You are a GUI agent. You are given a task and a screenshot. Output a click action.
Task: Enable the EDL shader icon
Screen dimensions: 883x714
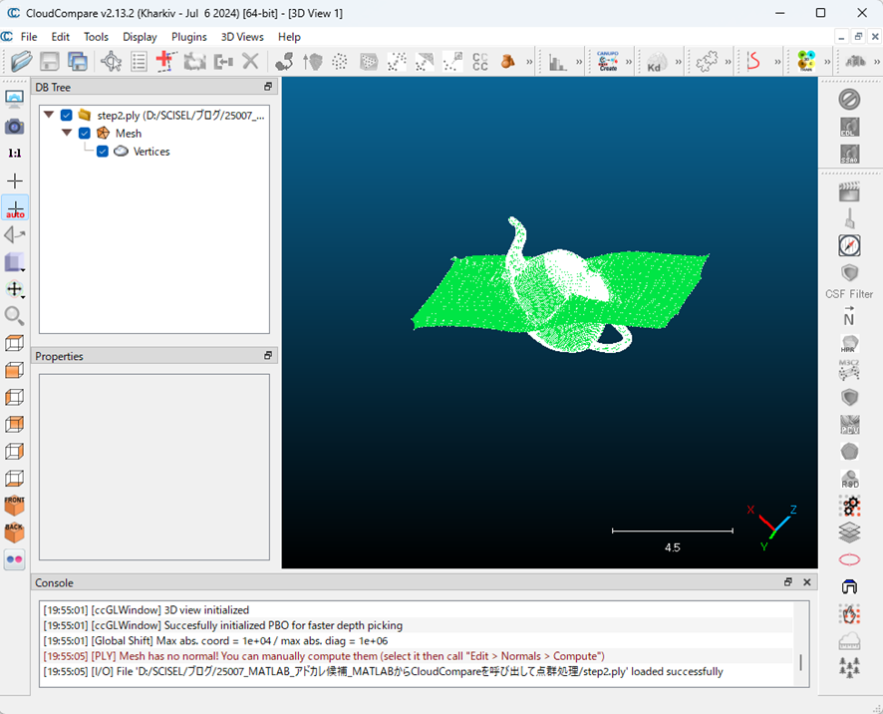[849, 127]
